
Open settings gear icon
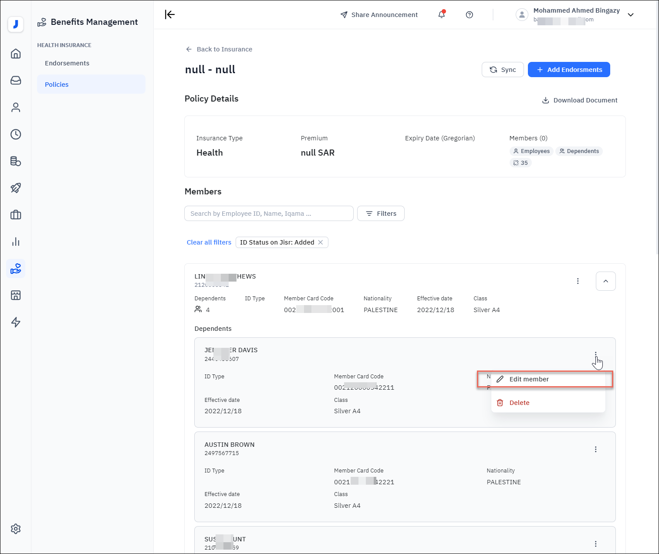pos(16,529)
